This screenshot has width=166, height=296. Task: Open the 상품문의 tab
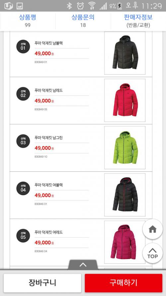tap(83, 21)
